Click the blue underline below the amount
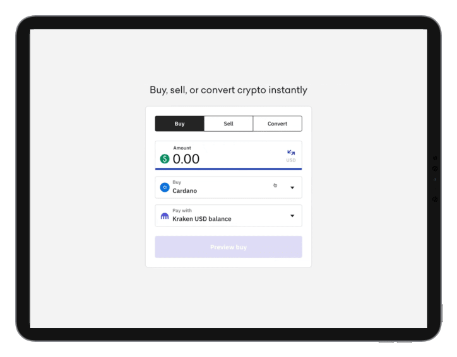 point(228,168)
